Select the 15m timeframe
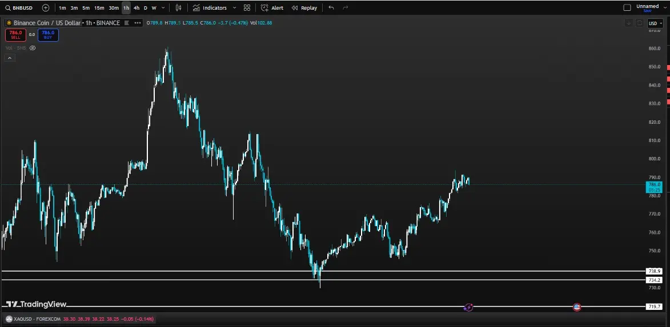The image size is (670, 327). click(99, 7)
